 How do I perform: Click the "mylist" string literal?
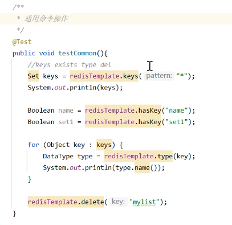(144, 202)
